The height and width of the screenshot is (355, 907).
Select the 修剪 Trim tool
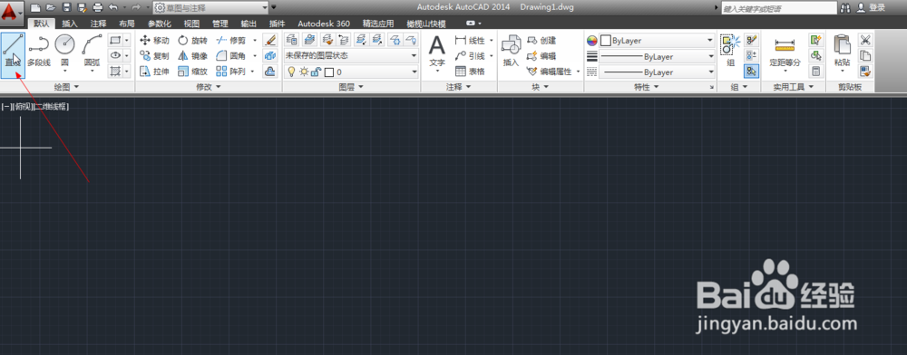click(230, 41)
